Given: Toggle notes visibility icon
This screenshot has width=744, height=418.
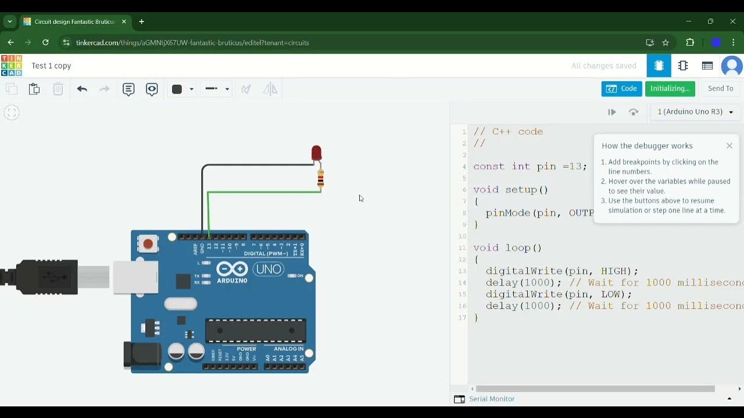Looking at the screenshot, I should tap(152, 89).
